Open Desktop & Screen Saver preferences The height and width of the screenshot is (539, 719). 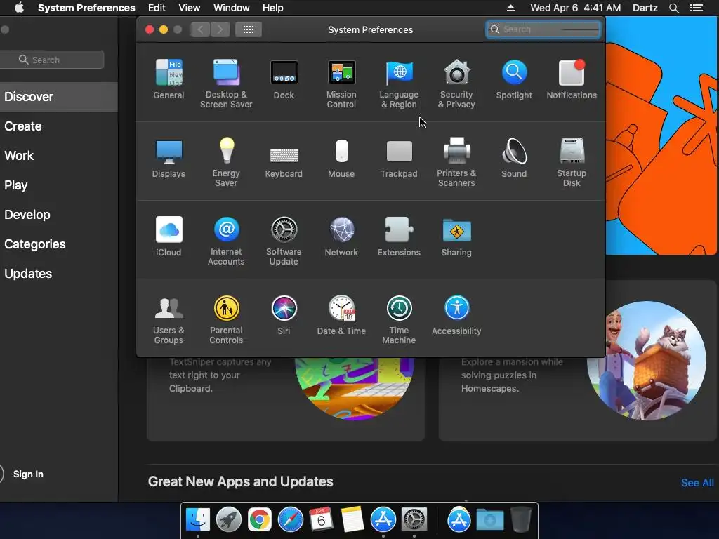click(x=226, y=84)
